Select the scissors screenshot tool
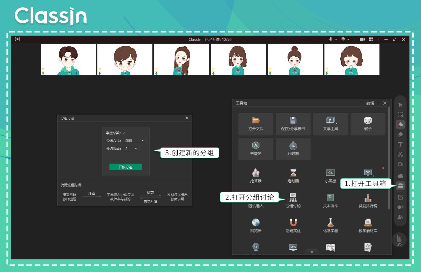The width and height of the screenshot is (421, 272). pos(400,154)
